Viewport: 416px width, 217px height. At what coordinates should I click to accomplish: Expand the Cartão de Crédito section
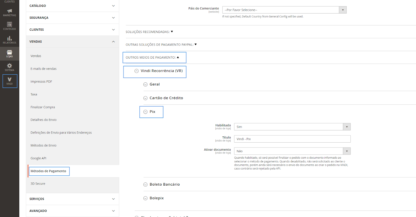(x=166, y=98)
